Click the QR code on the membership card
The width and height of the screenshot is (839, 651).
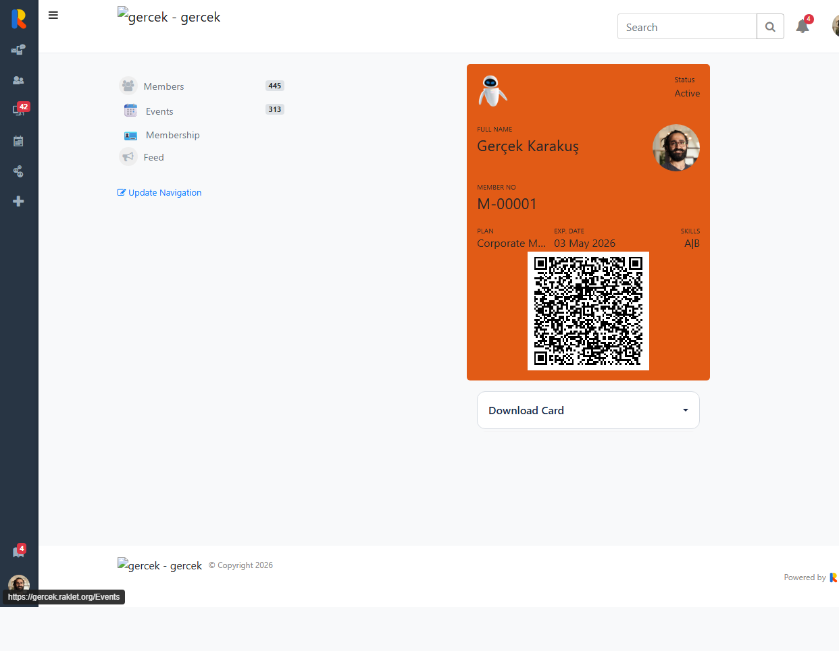[588, 311]
